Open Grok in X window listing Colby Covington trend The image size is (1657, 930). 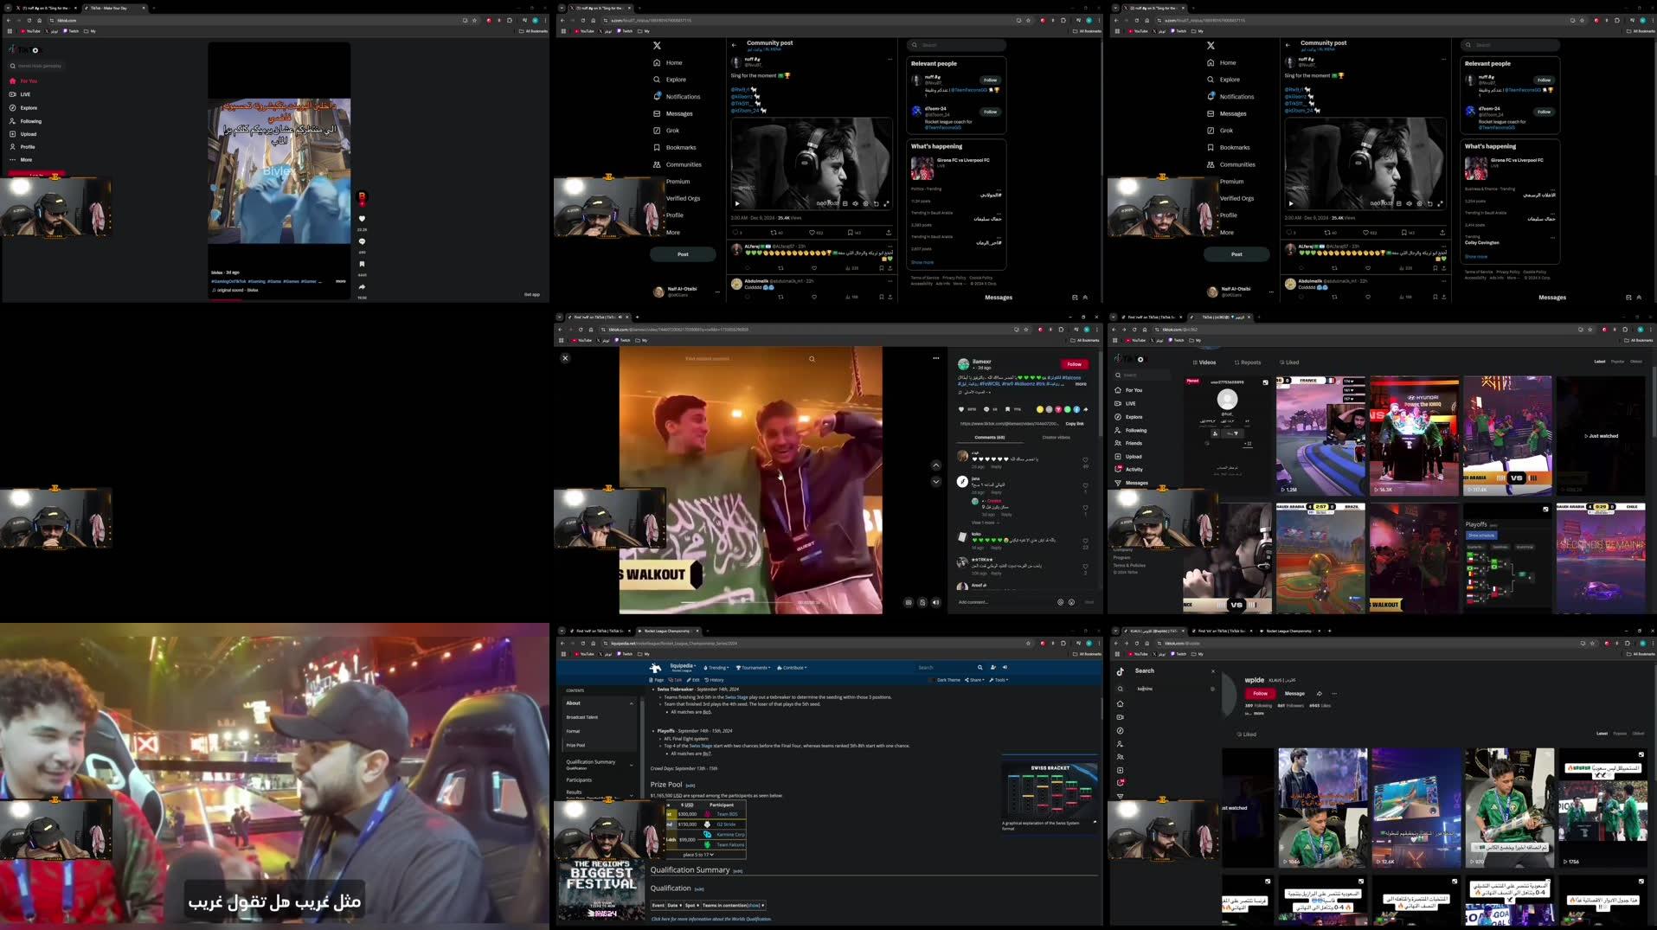1221,131
